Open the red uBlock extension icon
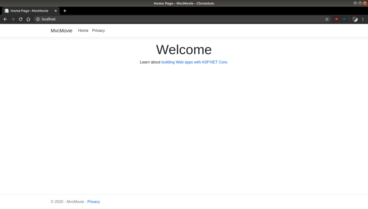The width and height of the screenshot is (368, 209). click(337, 19)
